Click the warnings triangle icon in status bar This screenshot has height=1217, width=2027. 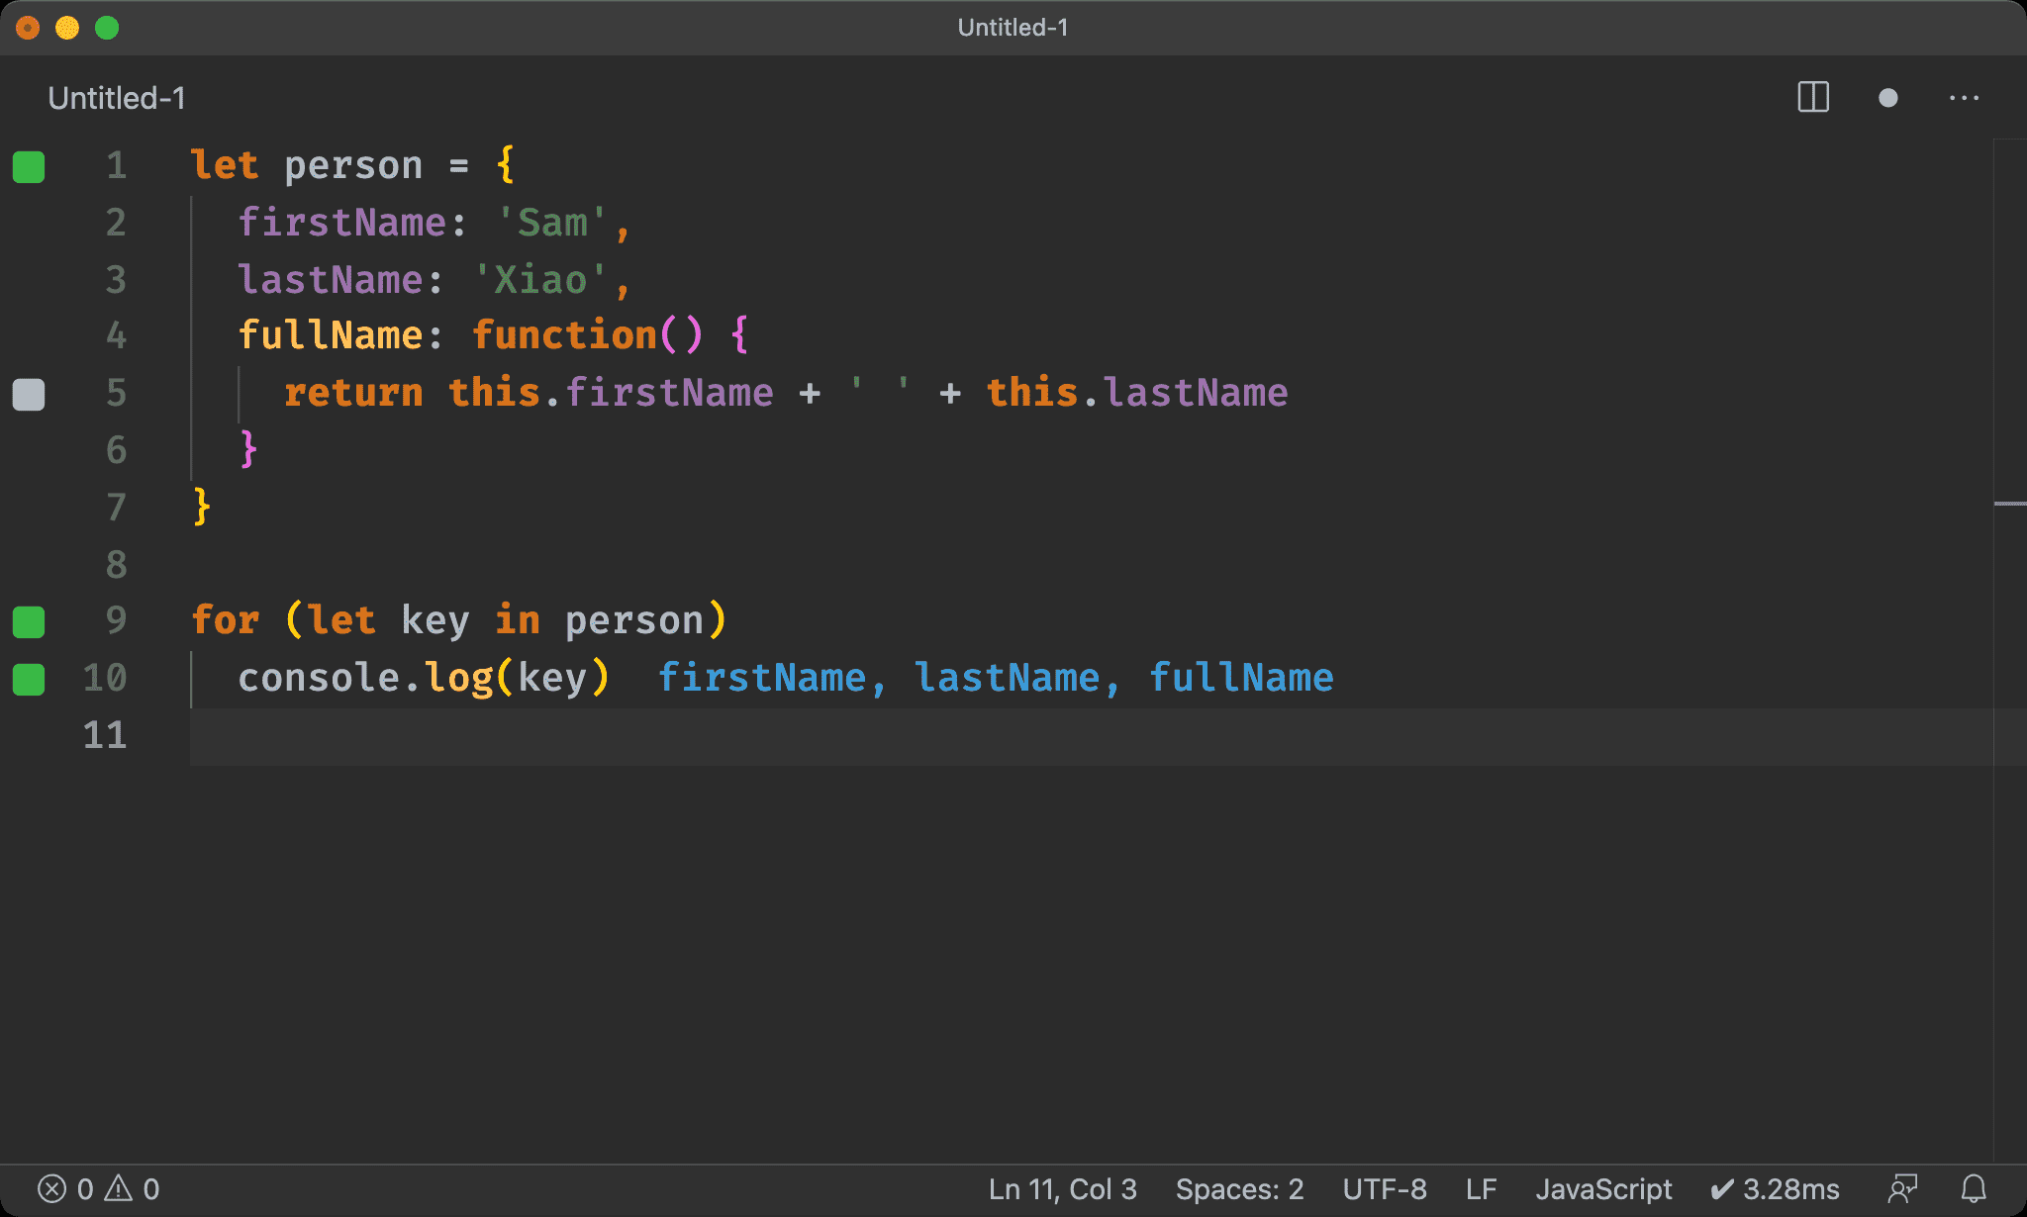119,1188
